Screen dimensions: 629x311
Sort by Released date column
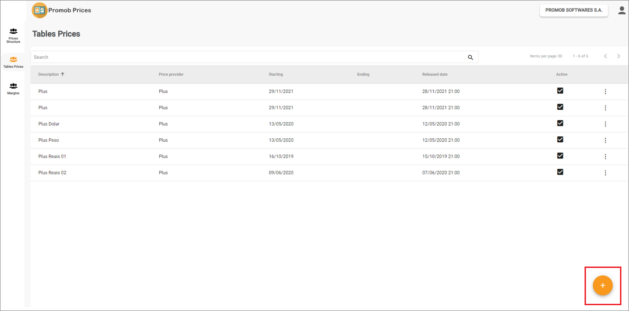pos(435,74)
